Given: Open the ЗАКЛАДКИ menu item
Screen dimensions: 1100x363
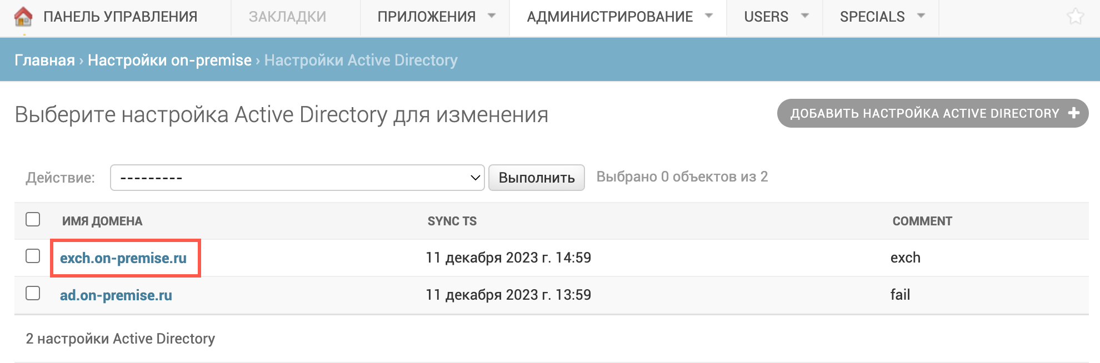Looking at the screenshot, I should (287, 17).
